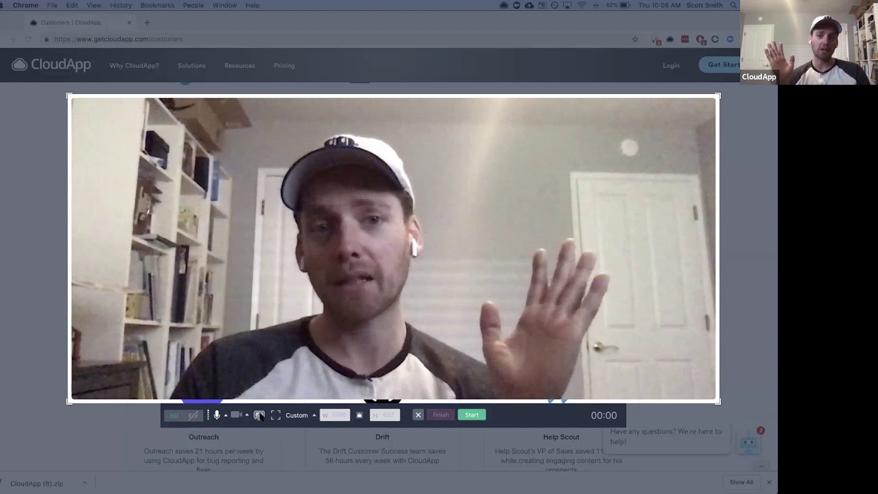Select the fullscreen capture icon
The image size is (878, 494).
coord(276,415)
